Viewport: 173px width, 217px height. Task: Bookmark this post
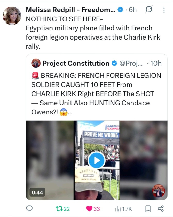148,208
